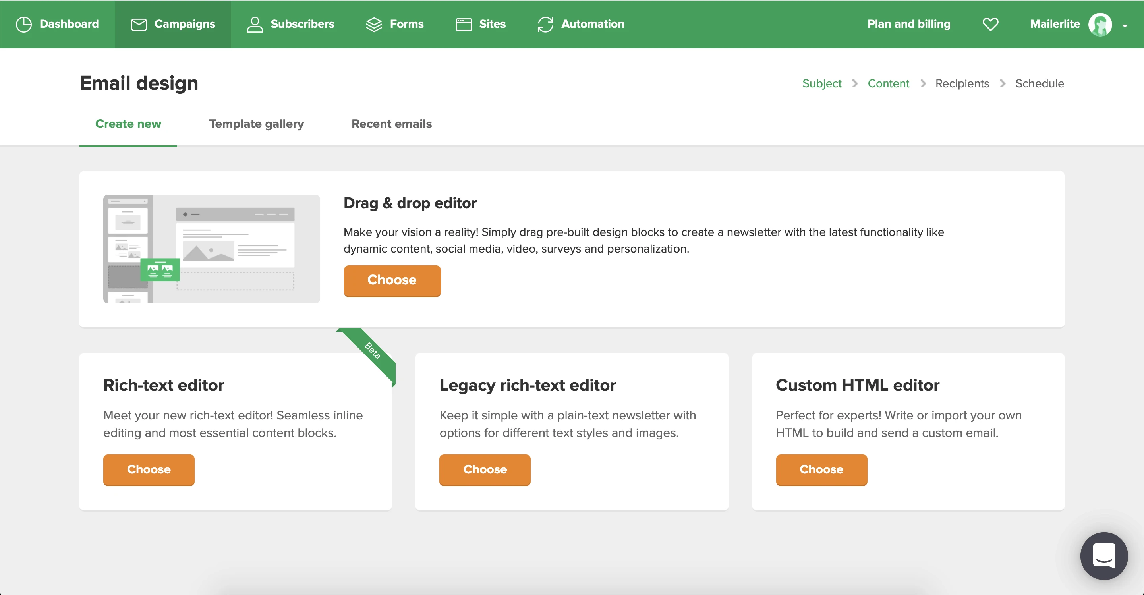The image size is (1144, 595).
Task: Click the Campaigns envelope icon
Action: coord(139,24)
